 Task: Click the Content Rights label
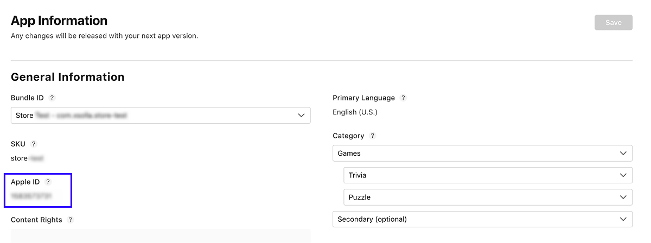(36, 220)
